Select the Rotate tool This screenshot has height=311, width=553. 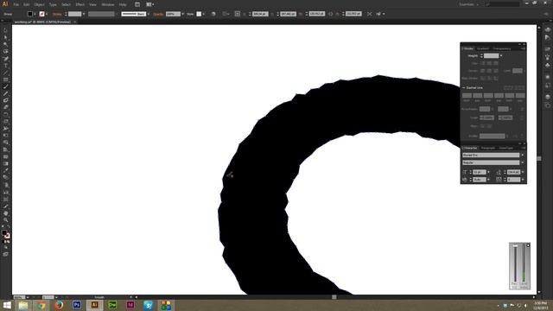pyautogui.click(x=6, y=115)
